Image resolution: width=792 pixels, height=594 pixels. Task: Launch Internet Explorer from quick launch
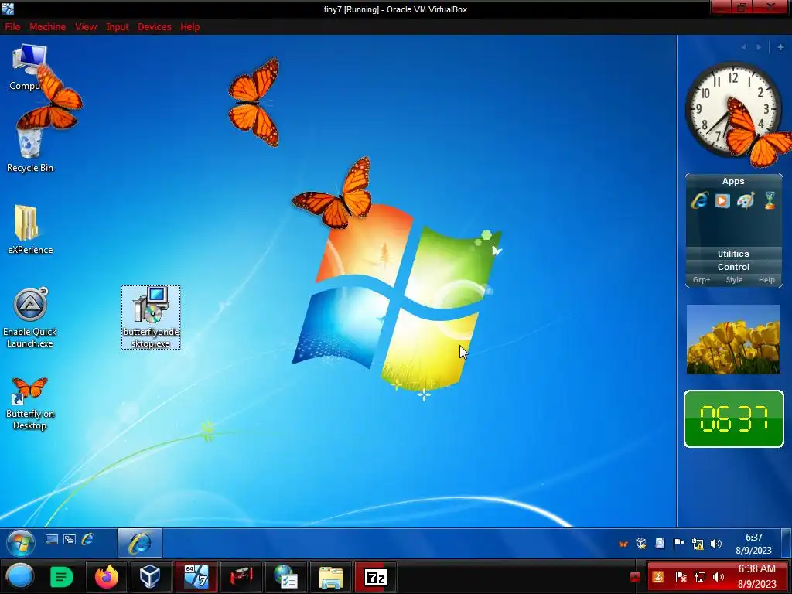(87, 539)
